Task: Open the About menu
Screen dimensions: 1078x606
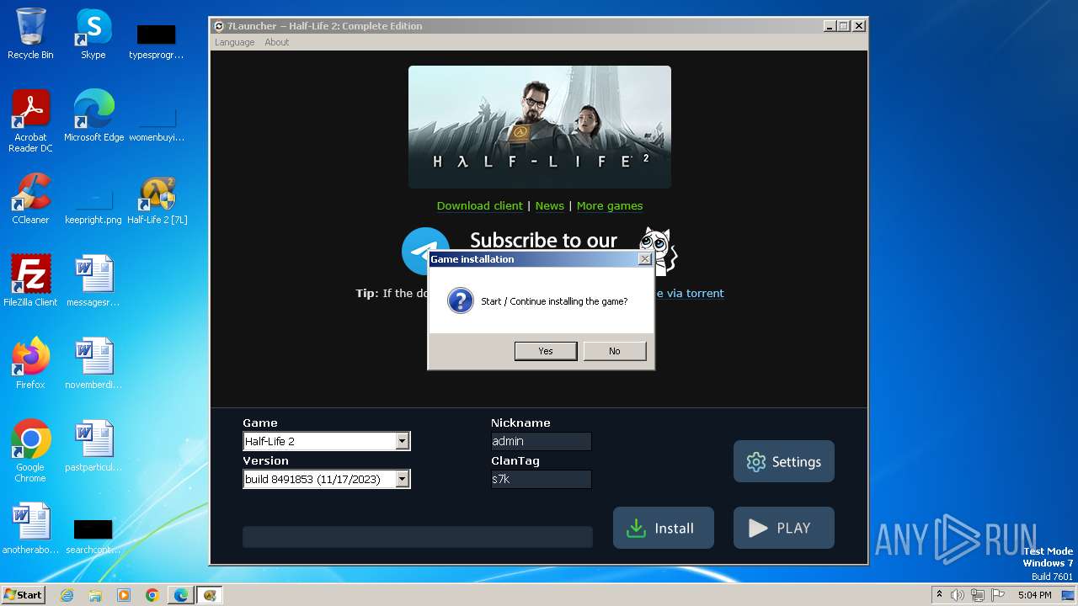Action: tap(276, 42)
